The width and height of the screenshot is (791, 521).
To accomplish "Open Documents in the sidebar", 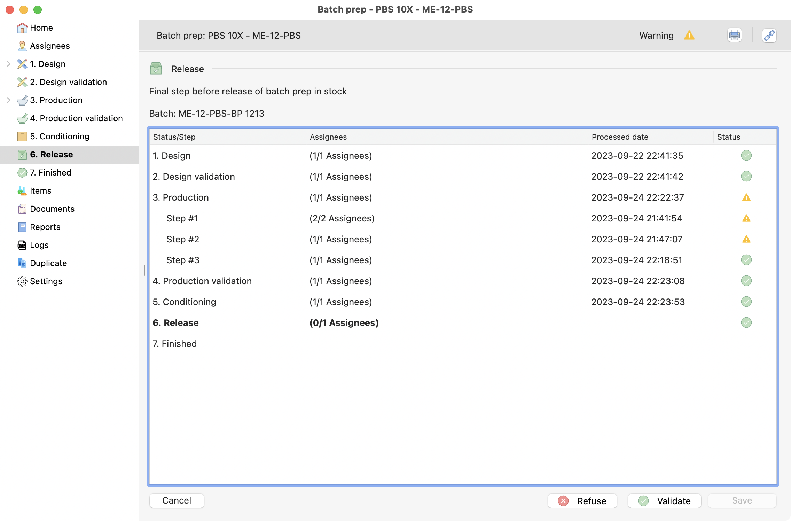I will pos(69,209).
